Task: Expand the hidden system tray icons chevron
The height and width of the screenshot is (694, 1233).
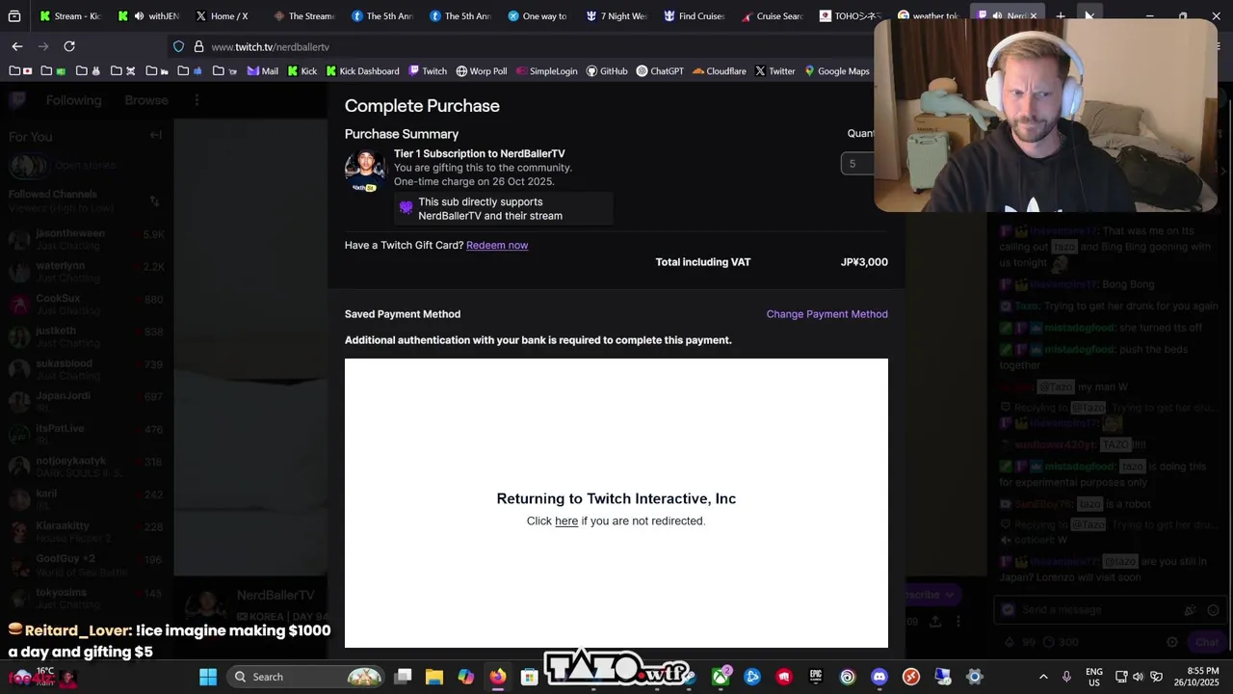Action: click(1043, 677)
